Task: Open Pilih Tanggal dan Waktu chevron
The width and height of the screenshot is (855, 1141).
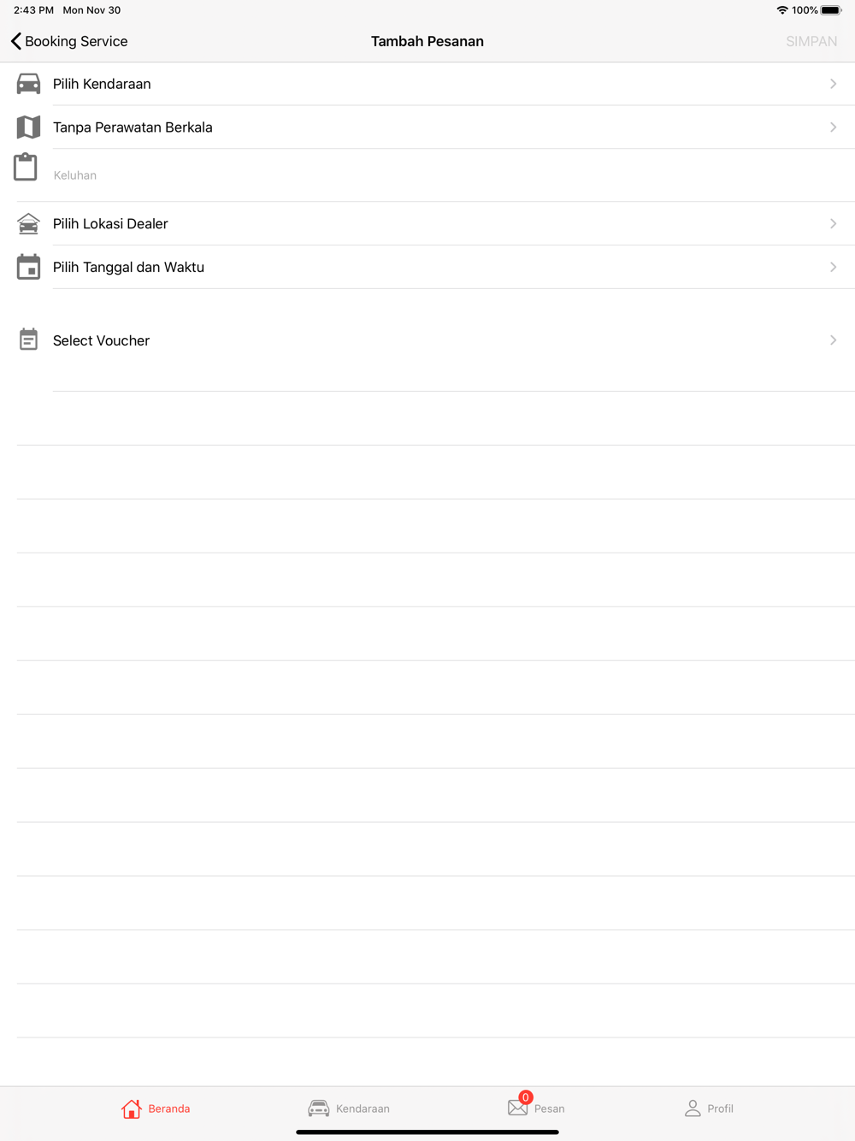Action: click(833, 268)
